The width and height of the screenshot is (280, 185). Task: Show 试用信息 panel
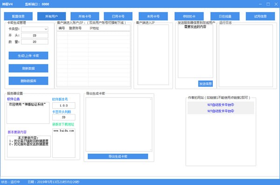click(x=260, y=16)
